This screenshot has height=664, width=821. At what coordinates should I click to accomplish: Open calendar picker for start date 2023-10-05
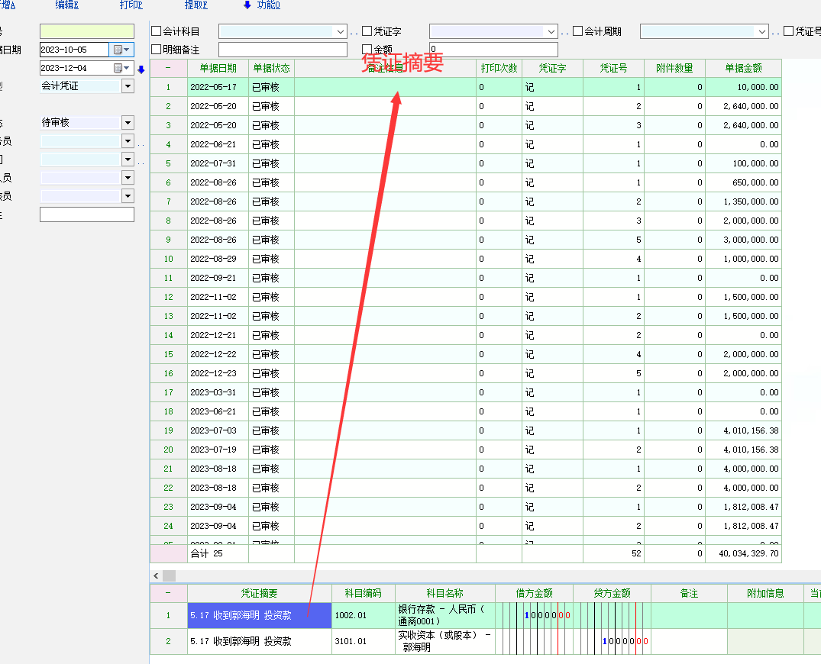(x=121, y=50)
